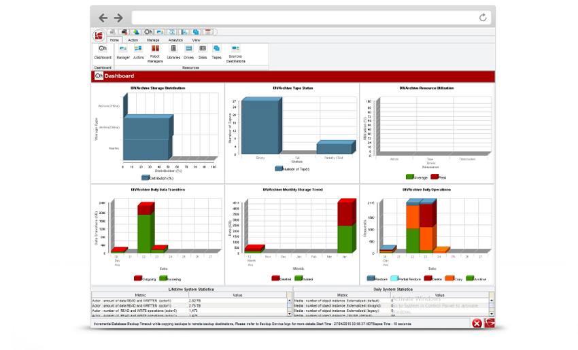This screenshot has height=350, width=578.
Task: Open the Libraries resource icon
Action: coord(173,52)
